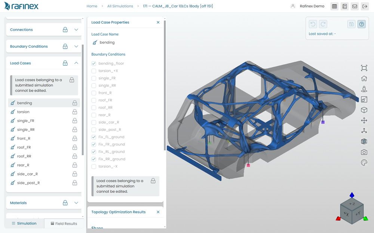
Task: Toggle the single_FR boundary condition checkbox
Action: click(94, 78)
